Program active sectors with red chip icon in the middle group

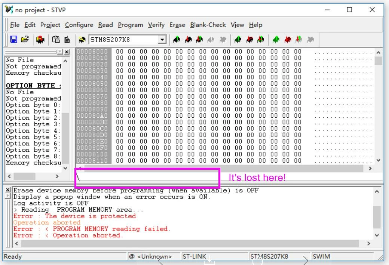249,39
